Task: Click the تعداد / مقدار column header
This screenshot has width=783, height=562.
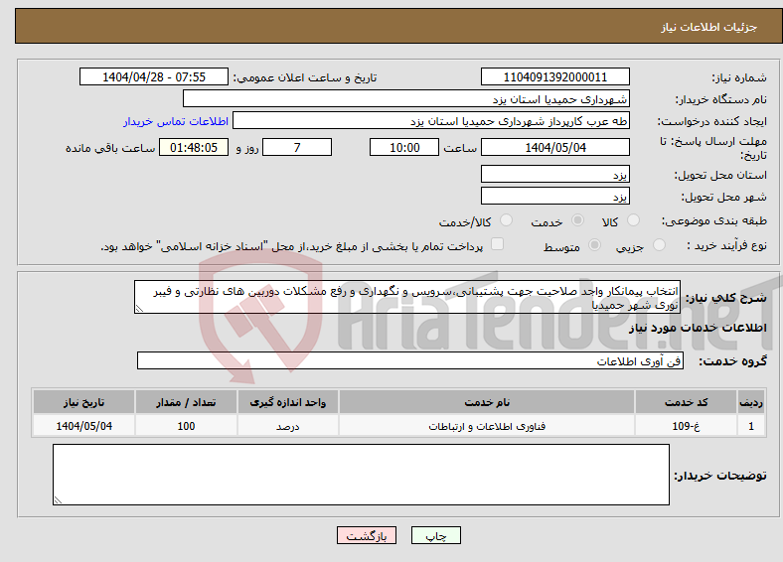Action: coord(186,402)
